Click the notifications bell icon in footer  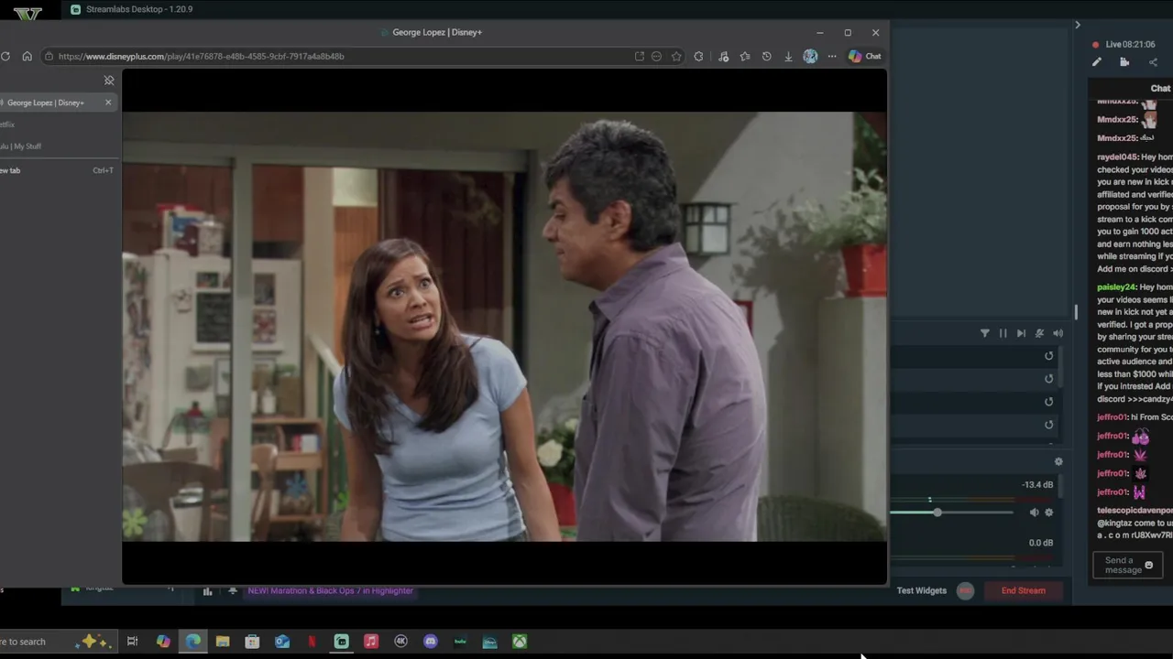click(233, 590)
